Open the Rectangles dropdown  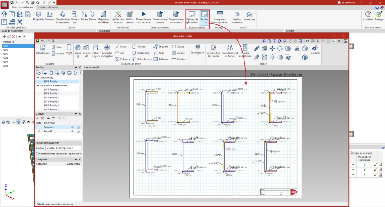141,53
